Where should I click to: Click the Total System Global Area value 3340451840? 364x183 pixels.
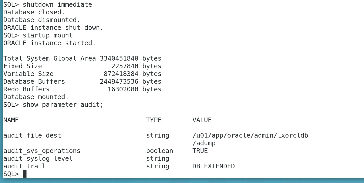click(119, 59)
